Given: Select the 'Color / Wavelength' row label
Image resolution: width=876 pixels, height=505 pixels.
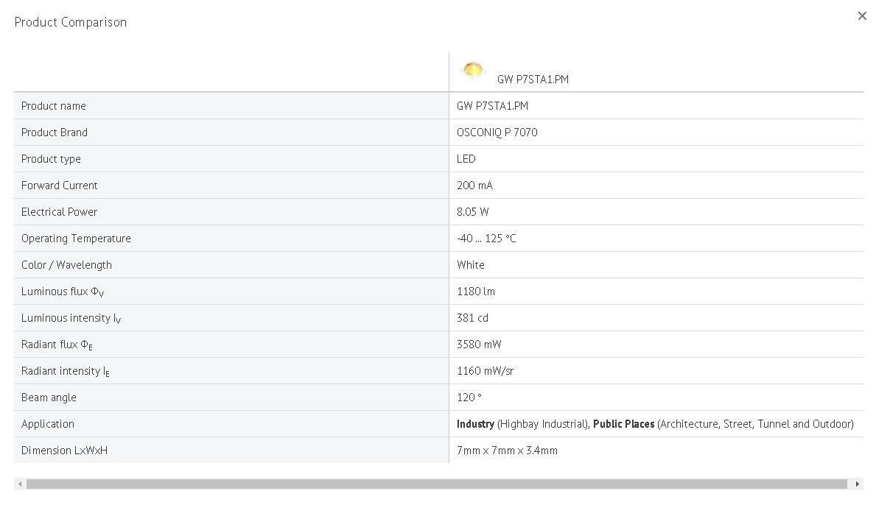Looking at the screenshot, I should (x=66, y=265).
